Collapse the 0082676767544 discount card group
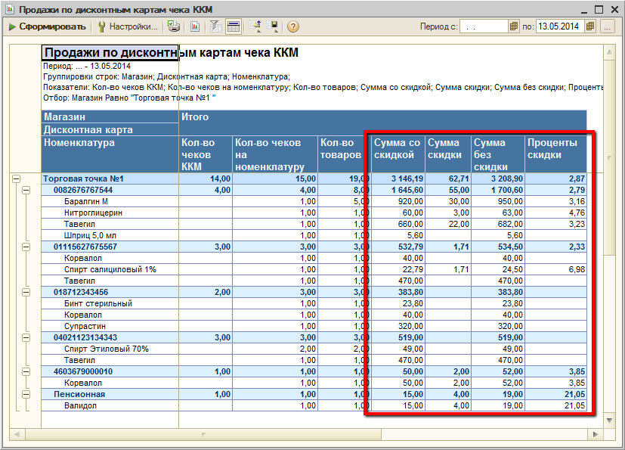625x450 pixels. pos(26,191)
